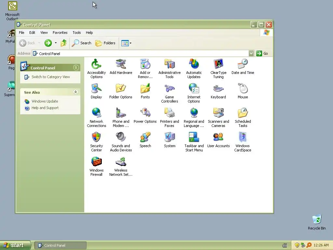This screenshot has height=250, width=333.
Task: Switch to Category View
Action: click(x=50, y=77)
